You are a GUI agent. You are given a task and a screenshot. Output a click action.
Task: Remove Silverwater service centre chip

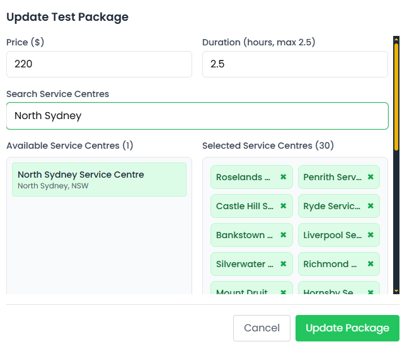[x=283, y=264]
